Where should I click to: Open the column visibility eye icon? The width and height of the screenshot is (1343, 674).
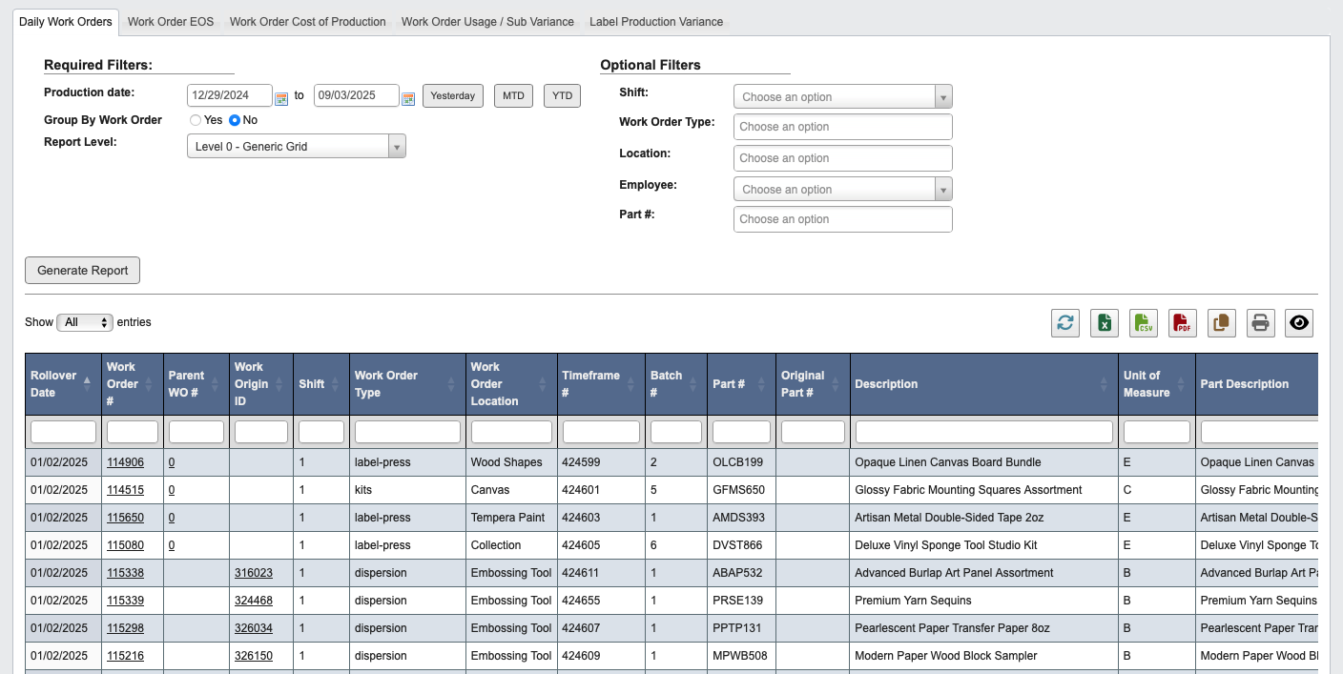[x=1299, y=323]
